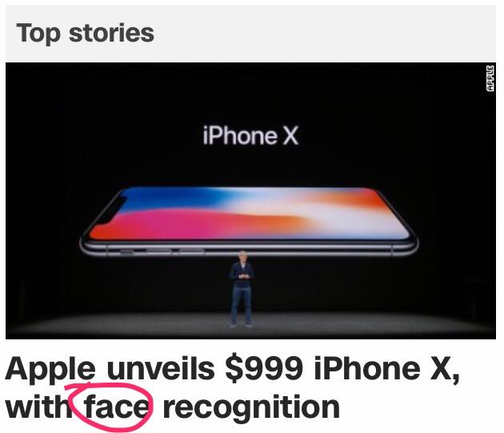Image resolution: width=504 pixels, height=433 pixels.
Task: Click the word 'stories' in section header
Action: pos(111,33)
